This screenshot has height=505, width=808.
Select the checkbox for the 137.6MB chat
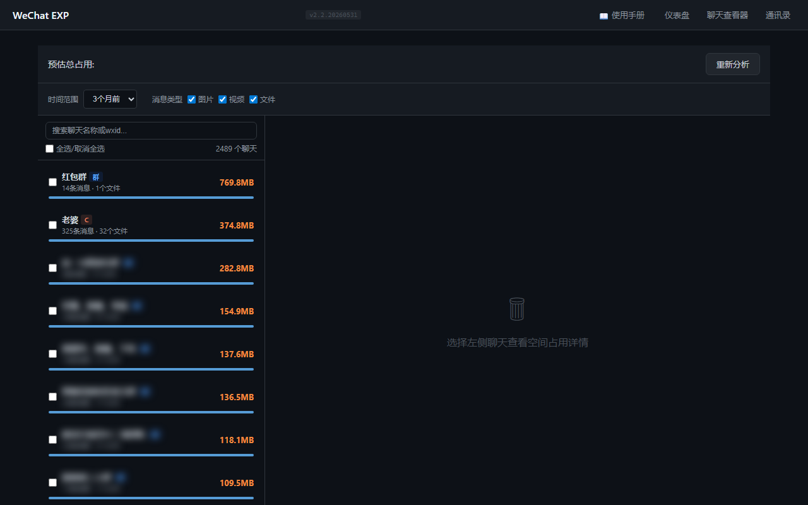53,354
